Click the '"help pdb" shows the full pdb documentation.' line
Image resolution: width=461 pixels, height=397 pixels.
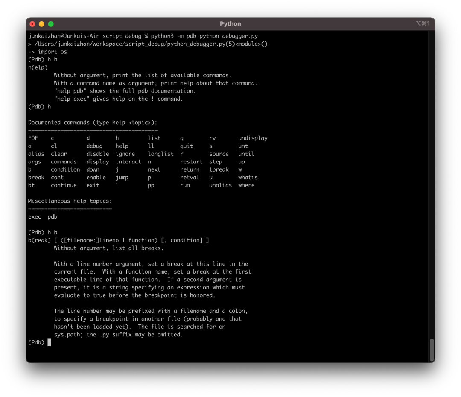point(125,91)
